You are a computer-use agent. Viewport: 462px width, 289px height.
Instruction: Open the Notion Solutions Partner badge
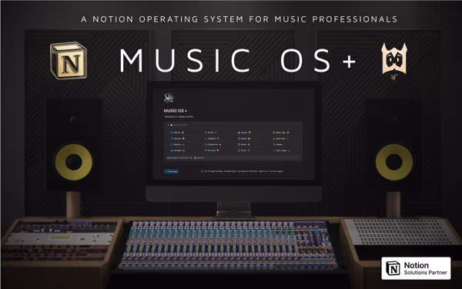pos(416,268)
